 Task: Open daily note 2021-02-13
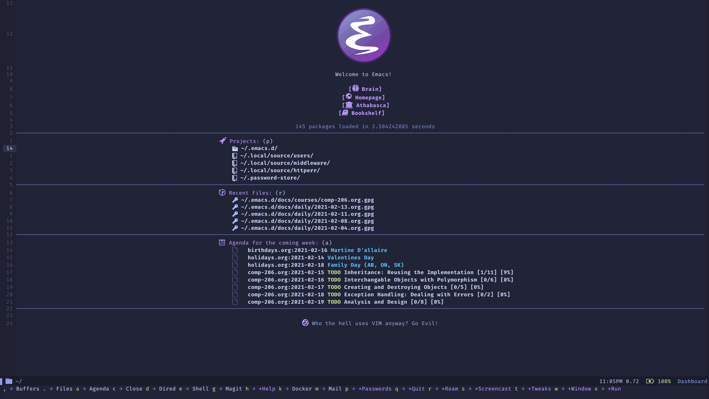pyautogui.click(x=307, y=207)
